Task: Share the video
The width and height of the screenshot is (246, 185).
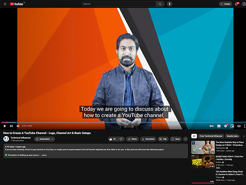Action: (132, 139)
